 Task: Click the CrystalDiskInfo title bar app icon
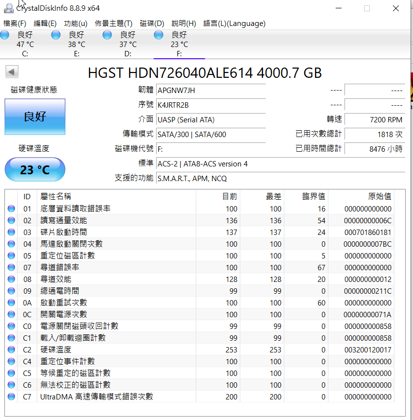[8, 8]
